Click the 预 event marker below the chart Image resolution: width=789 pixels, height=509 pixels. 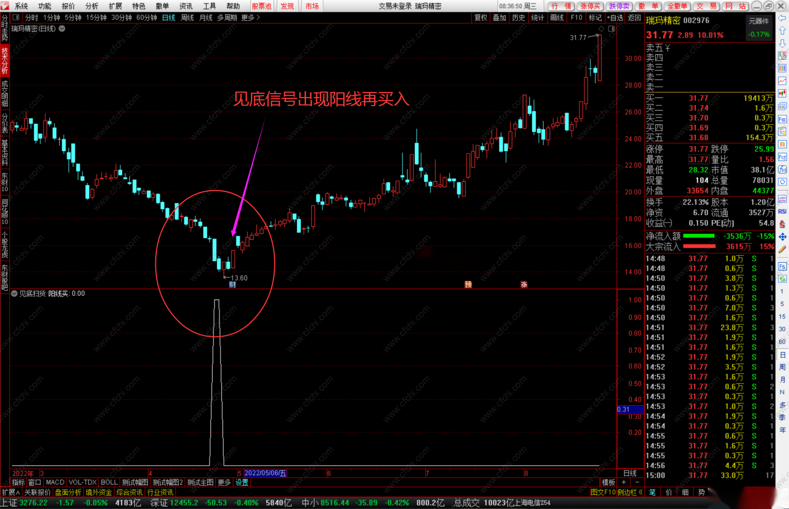coord(468,284)
